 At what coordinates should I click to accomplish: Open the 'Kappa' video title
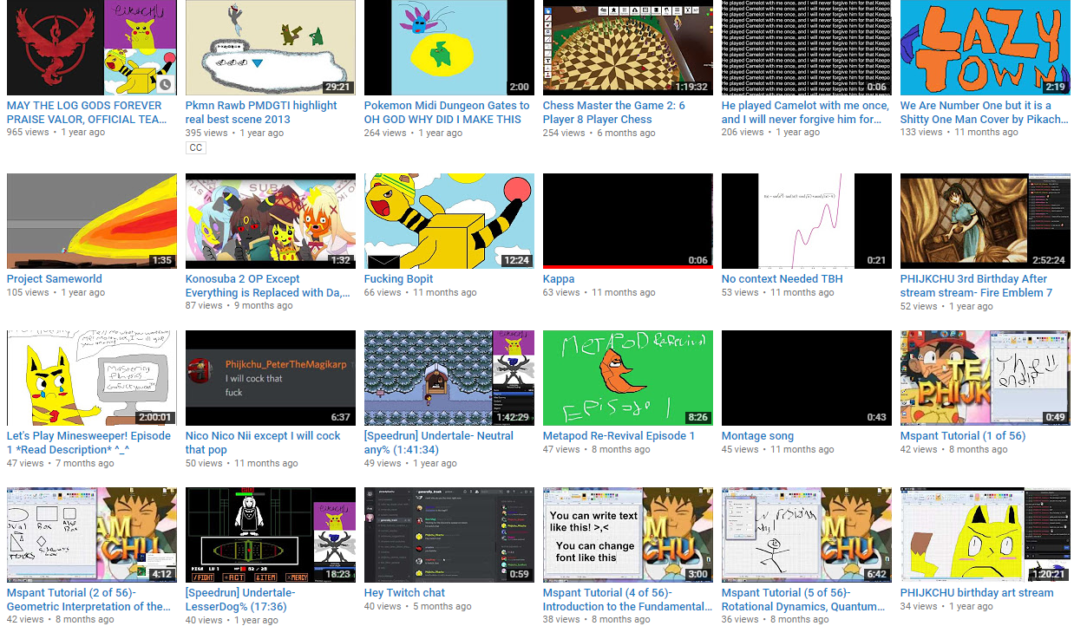pyautogui.click(x=559, y=279)
